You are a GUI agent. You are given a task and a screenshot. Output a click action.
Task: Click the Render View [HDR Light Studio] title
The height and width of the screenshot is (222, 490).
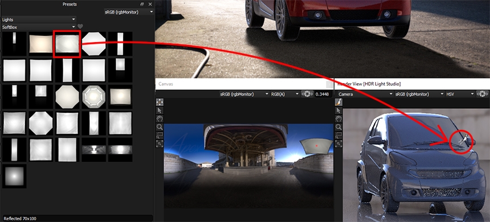click(x=369, y=84)
